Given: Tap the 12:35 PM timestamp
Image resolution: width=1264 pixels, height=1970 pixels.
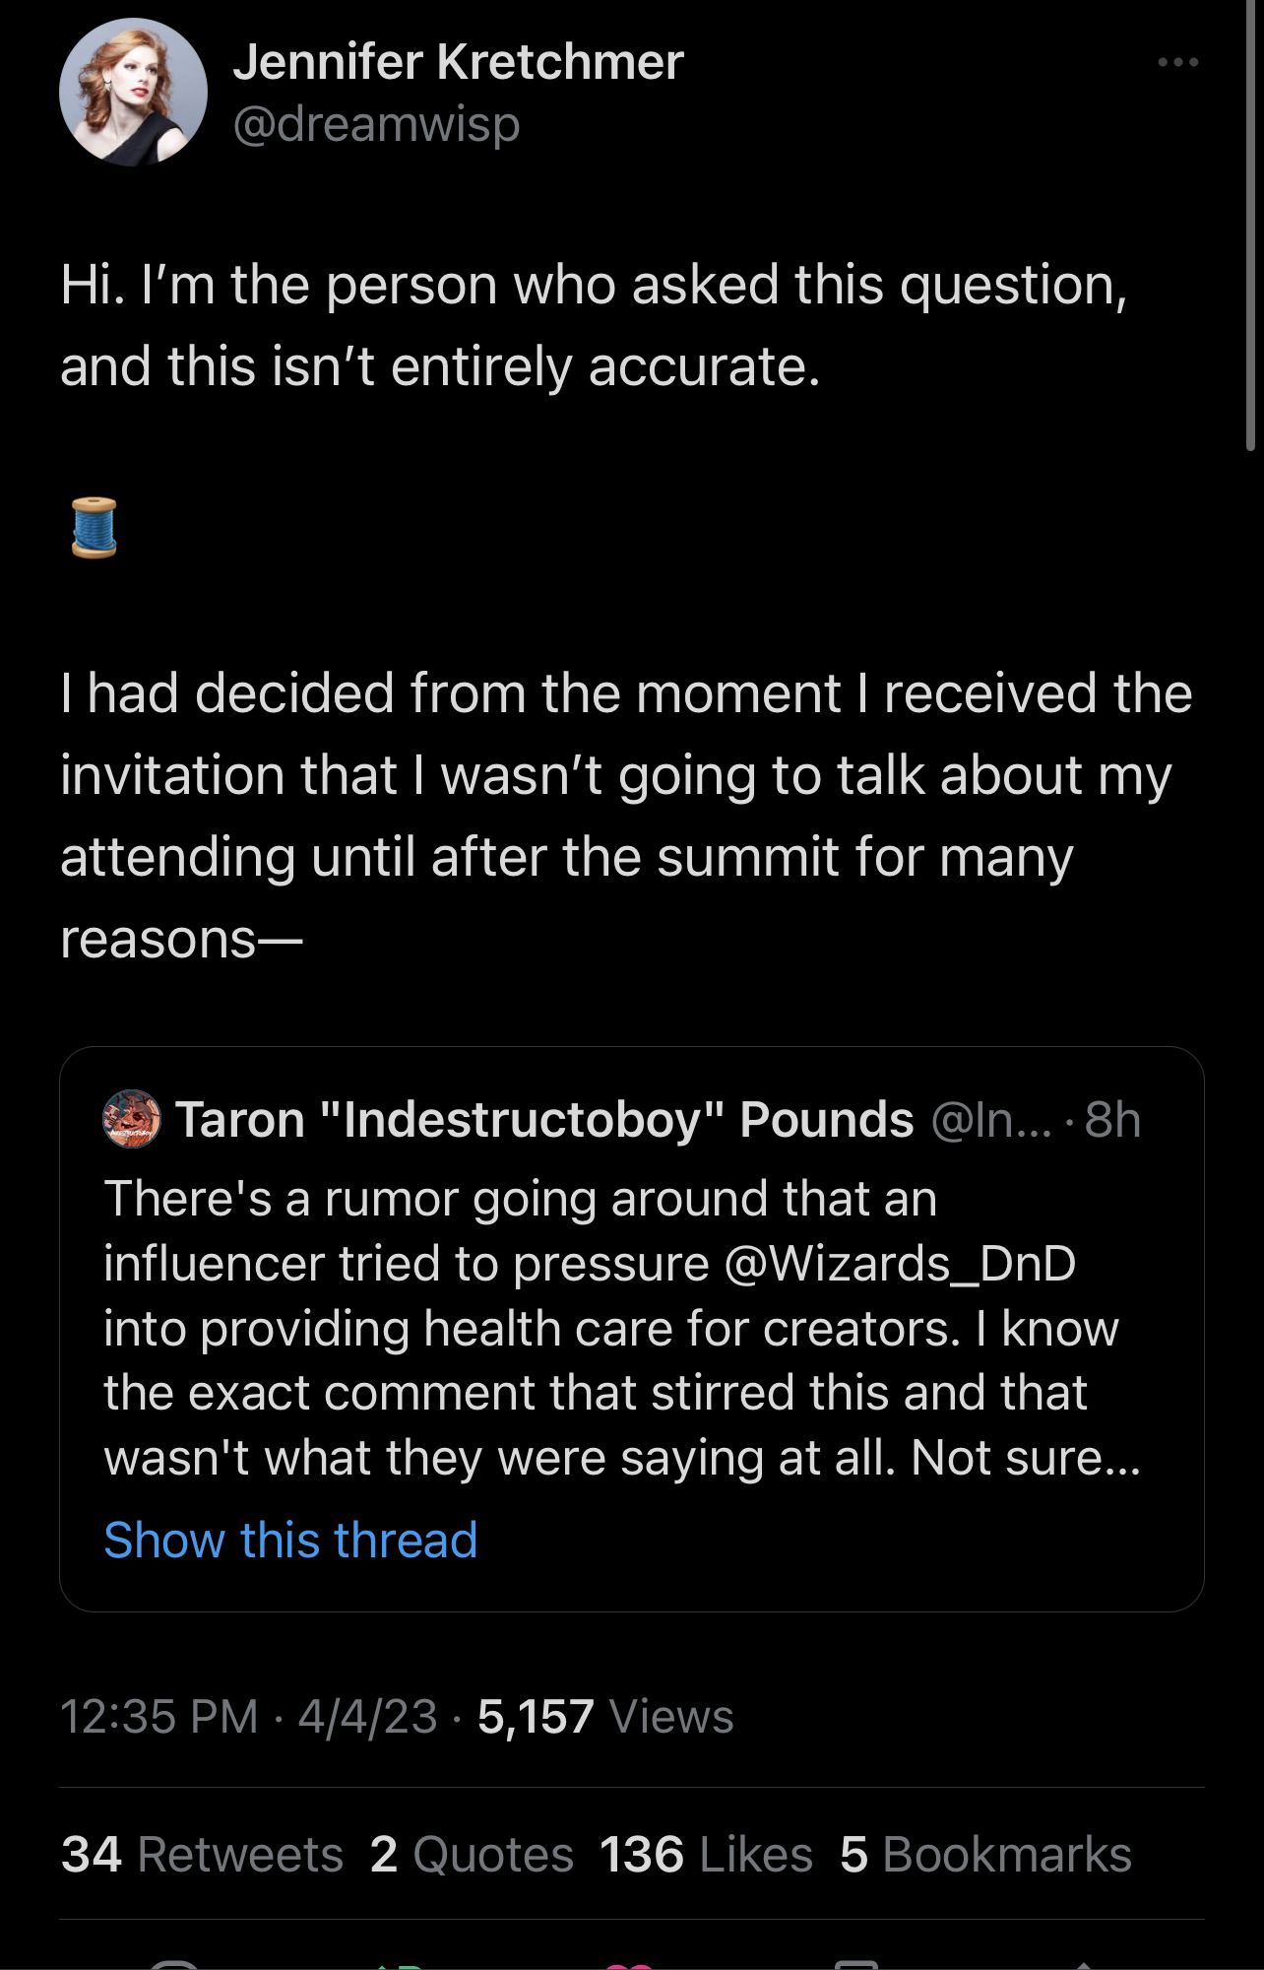Looking at the screenshot, I should tap(158, 1717).
